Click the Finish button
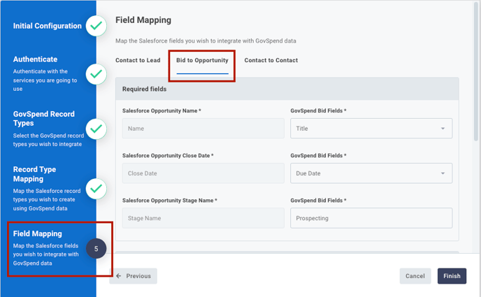481x297 pixels. point(452,276)
